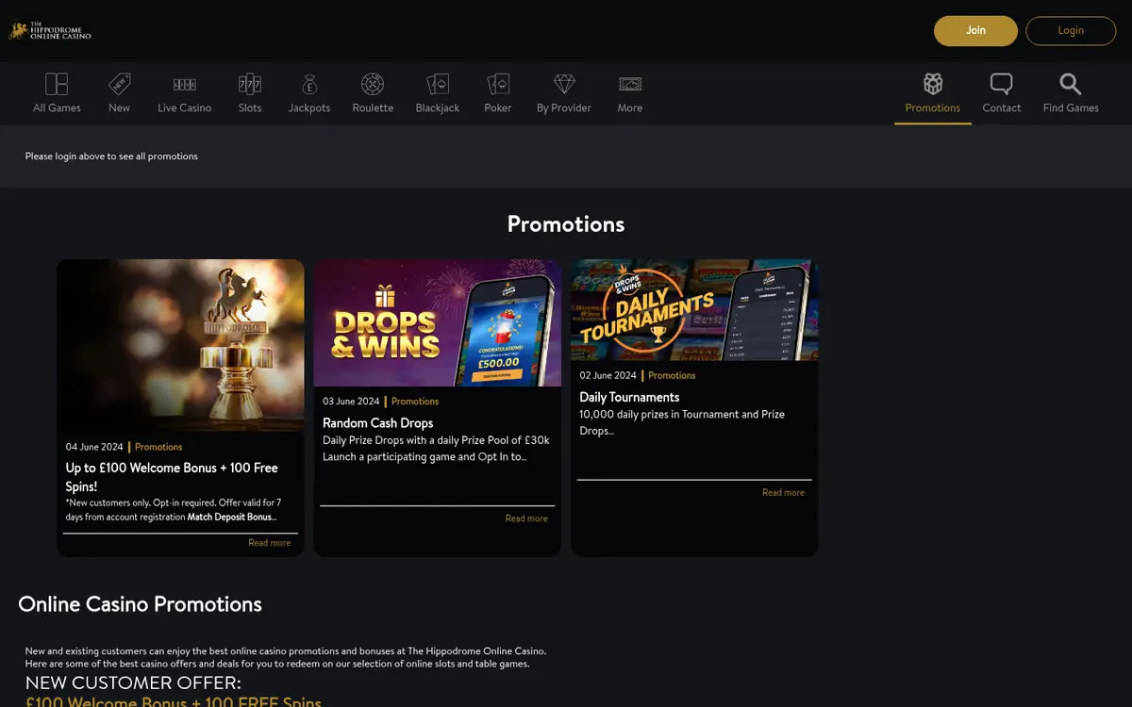Click the '03 June 2024' date text
This screenshot has height=707, width=1132.
(351, 402)
